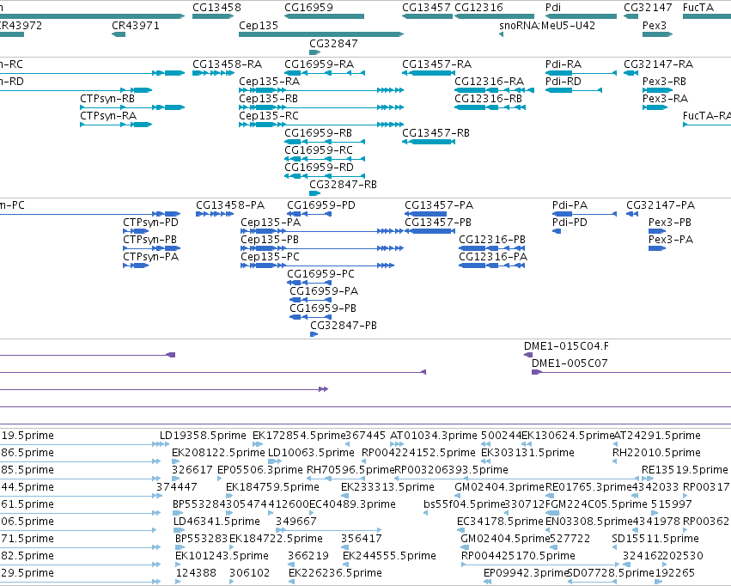Select the CG16959-PD protein label
Image resolution: width=731 pixels, height=586 pixels.
pos(320,205)
